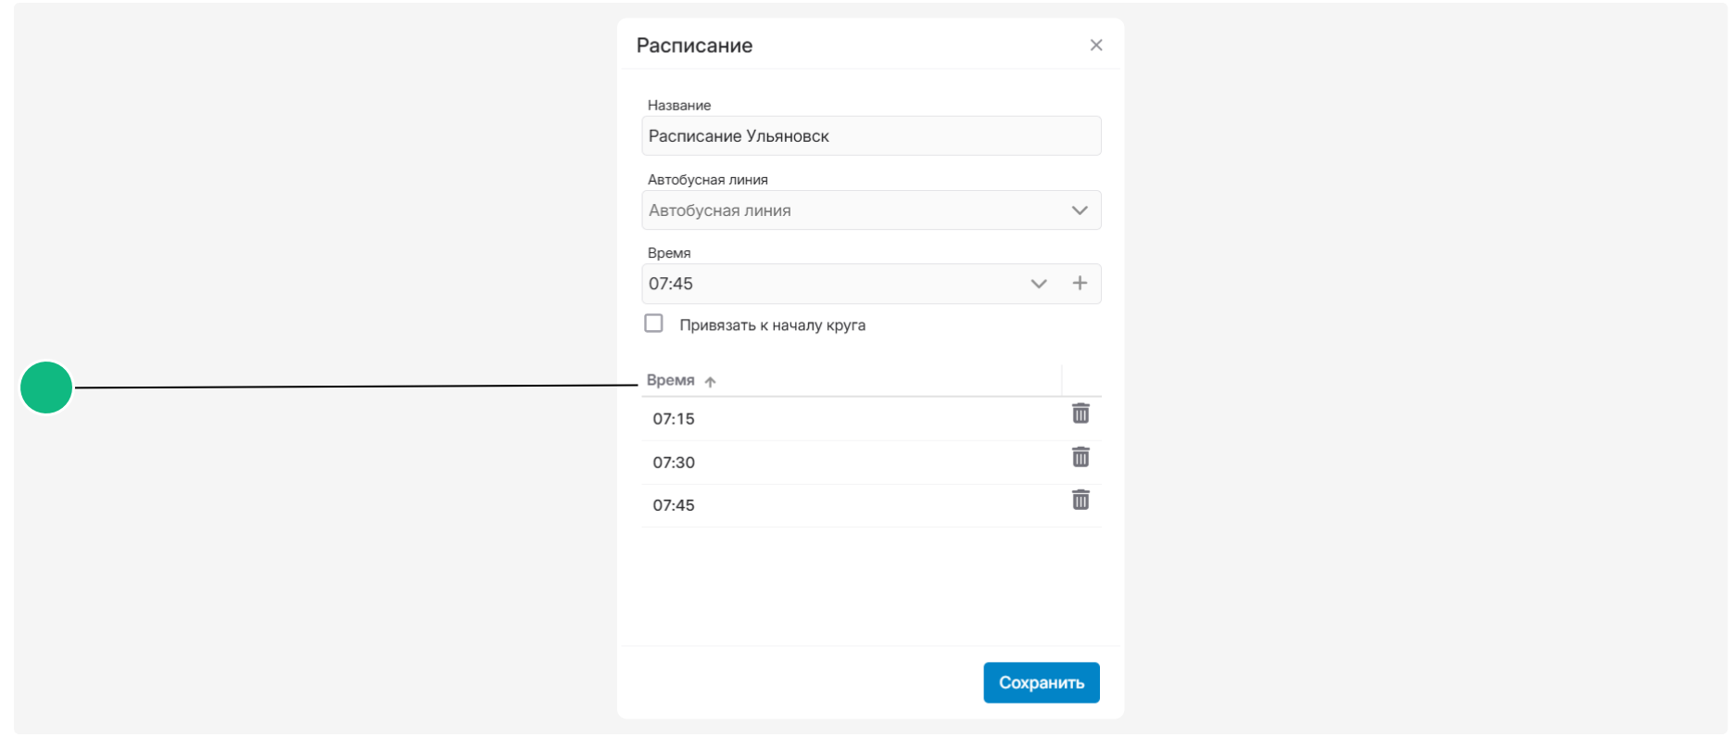The height and width of the screenshot is (737, 1731).
Task: Click the Название field label
Action: (679, 106)
